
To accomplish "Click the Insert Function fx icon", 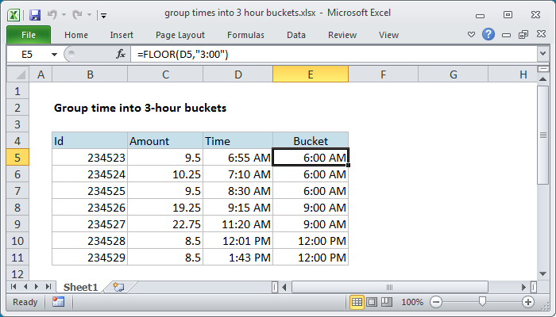I will pyautogui.click(x=121, y=54).
